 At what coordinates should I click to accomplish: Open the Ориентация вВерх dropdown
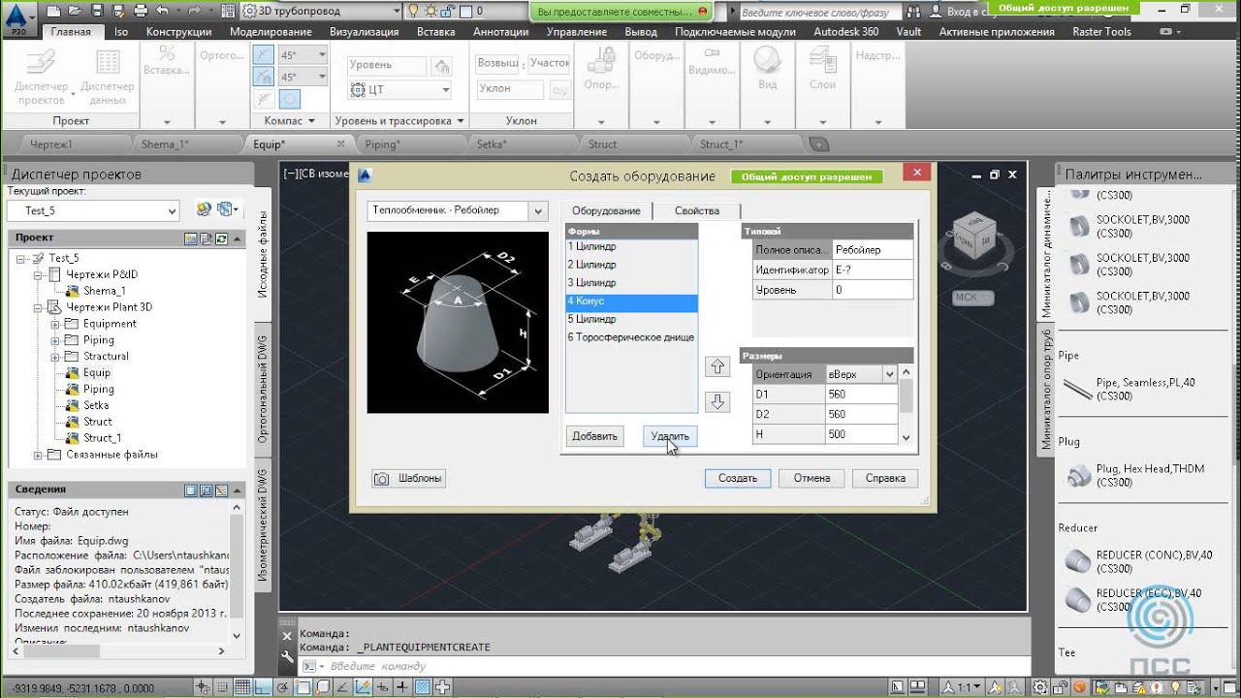tap(889, 374)
